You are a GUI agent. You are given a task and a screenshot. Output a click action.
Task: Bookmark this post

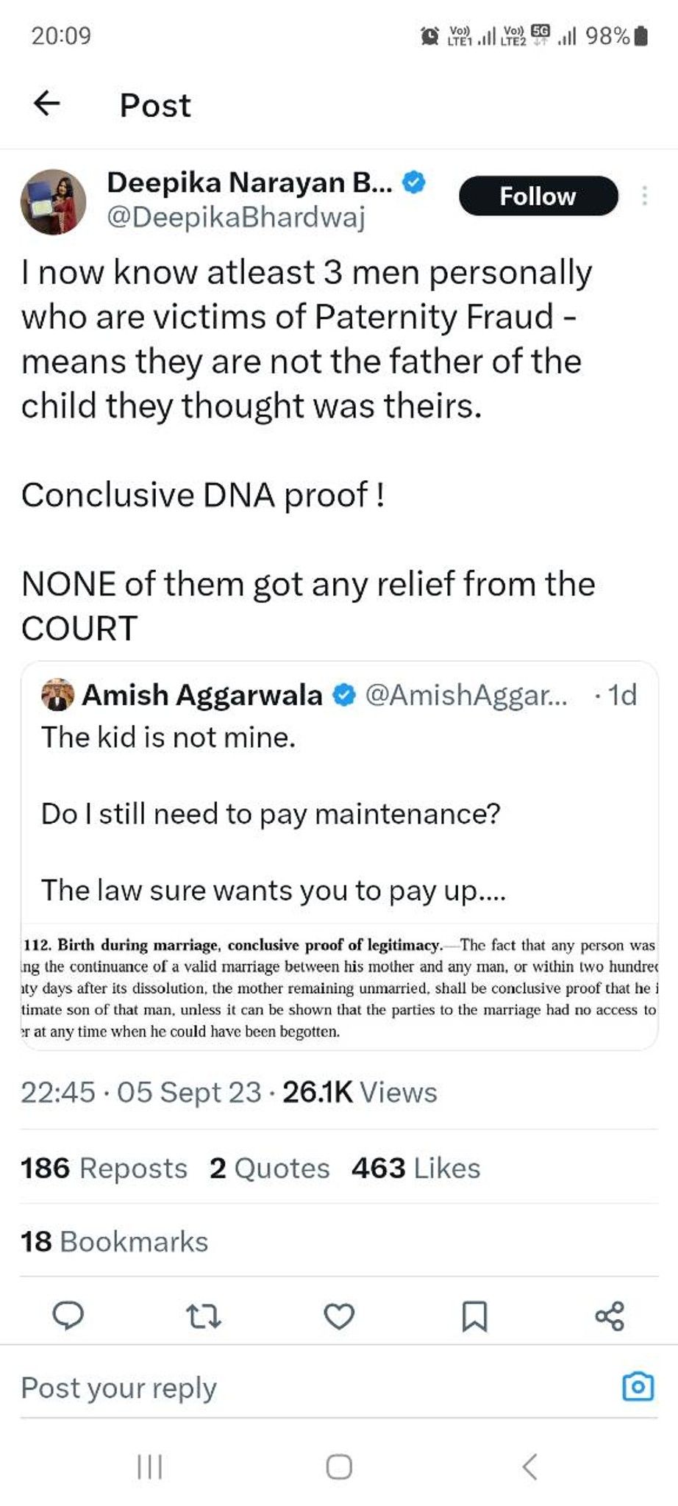pyautogui.click(x=474, y=1316)
